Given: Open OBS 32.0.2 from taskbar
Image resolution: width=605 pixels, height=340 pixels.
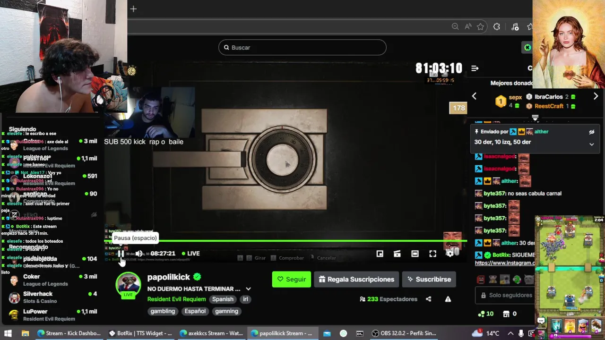Looking at the screenshot, I should coord(405,333).
